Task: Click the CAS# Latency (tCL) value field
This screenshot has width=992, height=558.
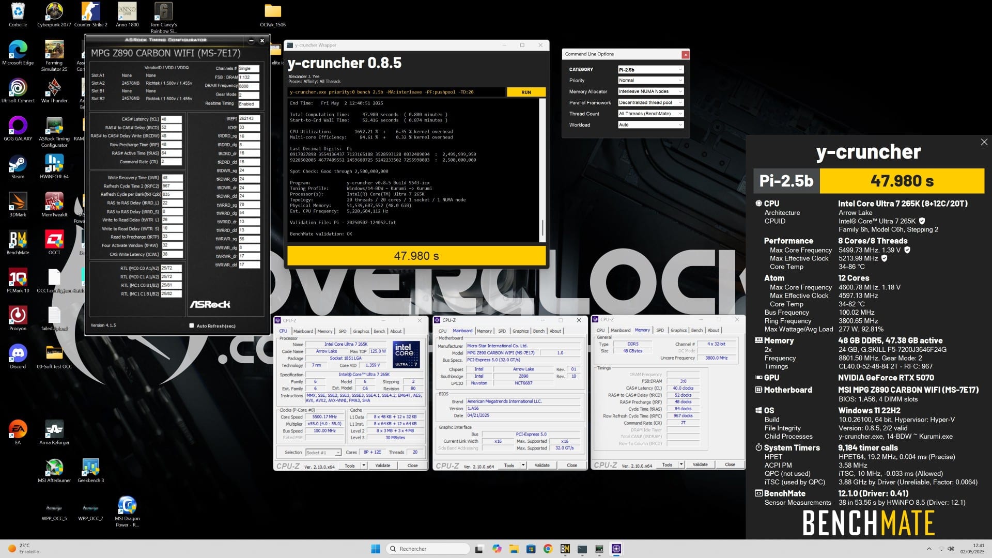Action: [x=171, y=119]
